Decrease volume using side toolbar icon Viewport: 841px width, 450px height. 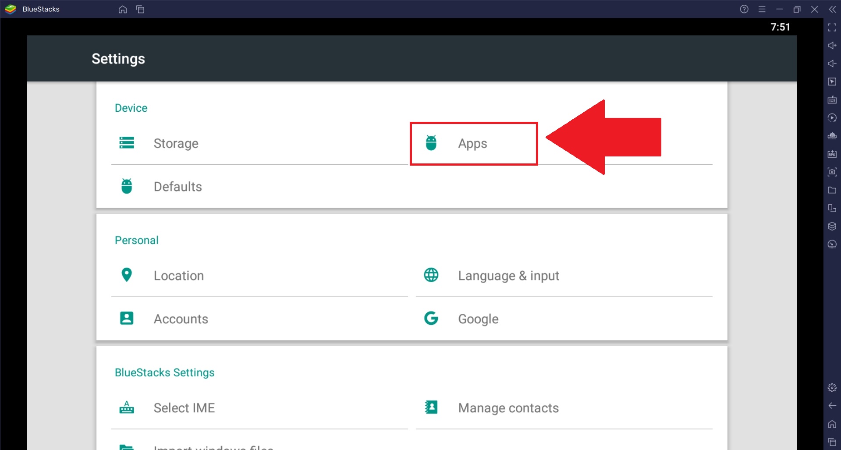(832, 64)
